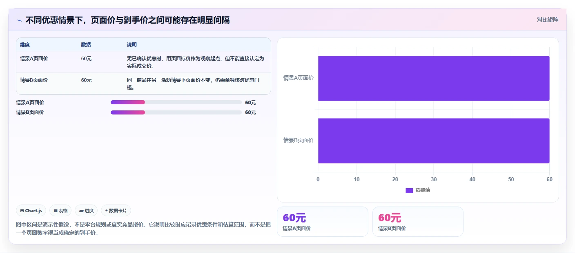Click the 情景A页面价 progress bar
This screenshot has height=253, width=575.
coord(176,102)
